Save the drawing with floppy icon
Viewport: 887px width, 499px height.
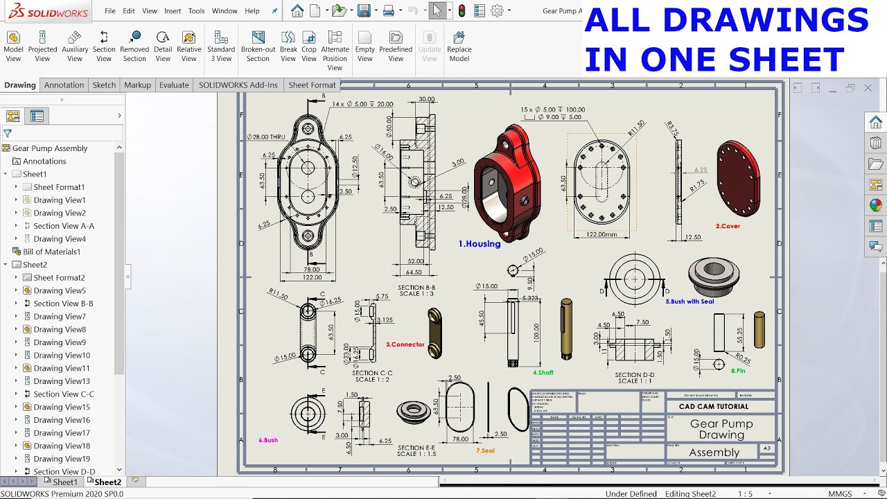point(364,10)
